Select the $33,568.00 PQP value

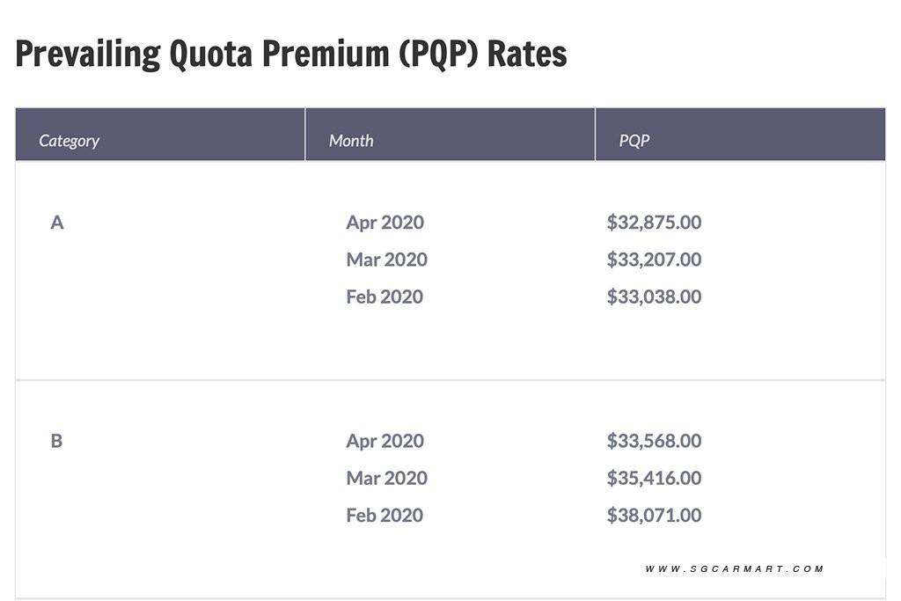click(654, 441)
